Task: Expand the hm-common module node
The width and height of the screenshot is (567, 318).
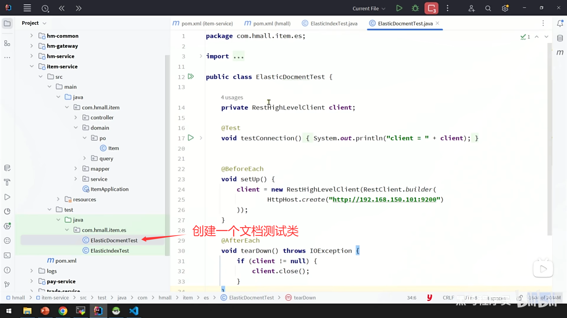Action: point(32,36)
